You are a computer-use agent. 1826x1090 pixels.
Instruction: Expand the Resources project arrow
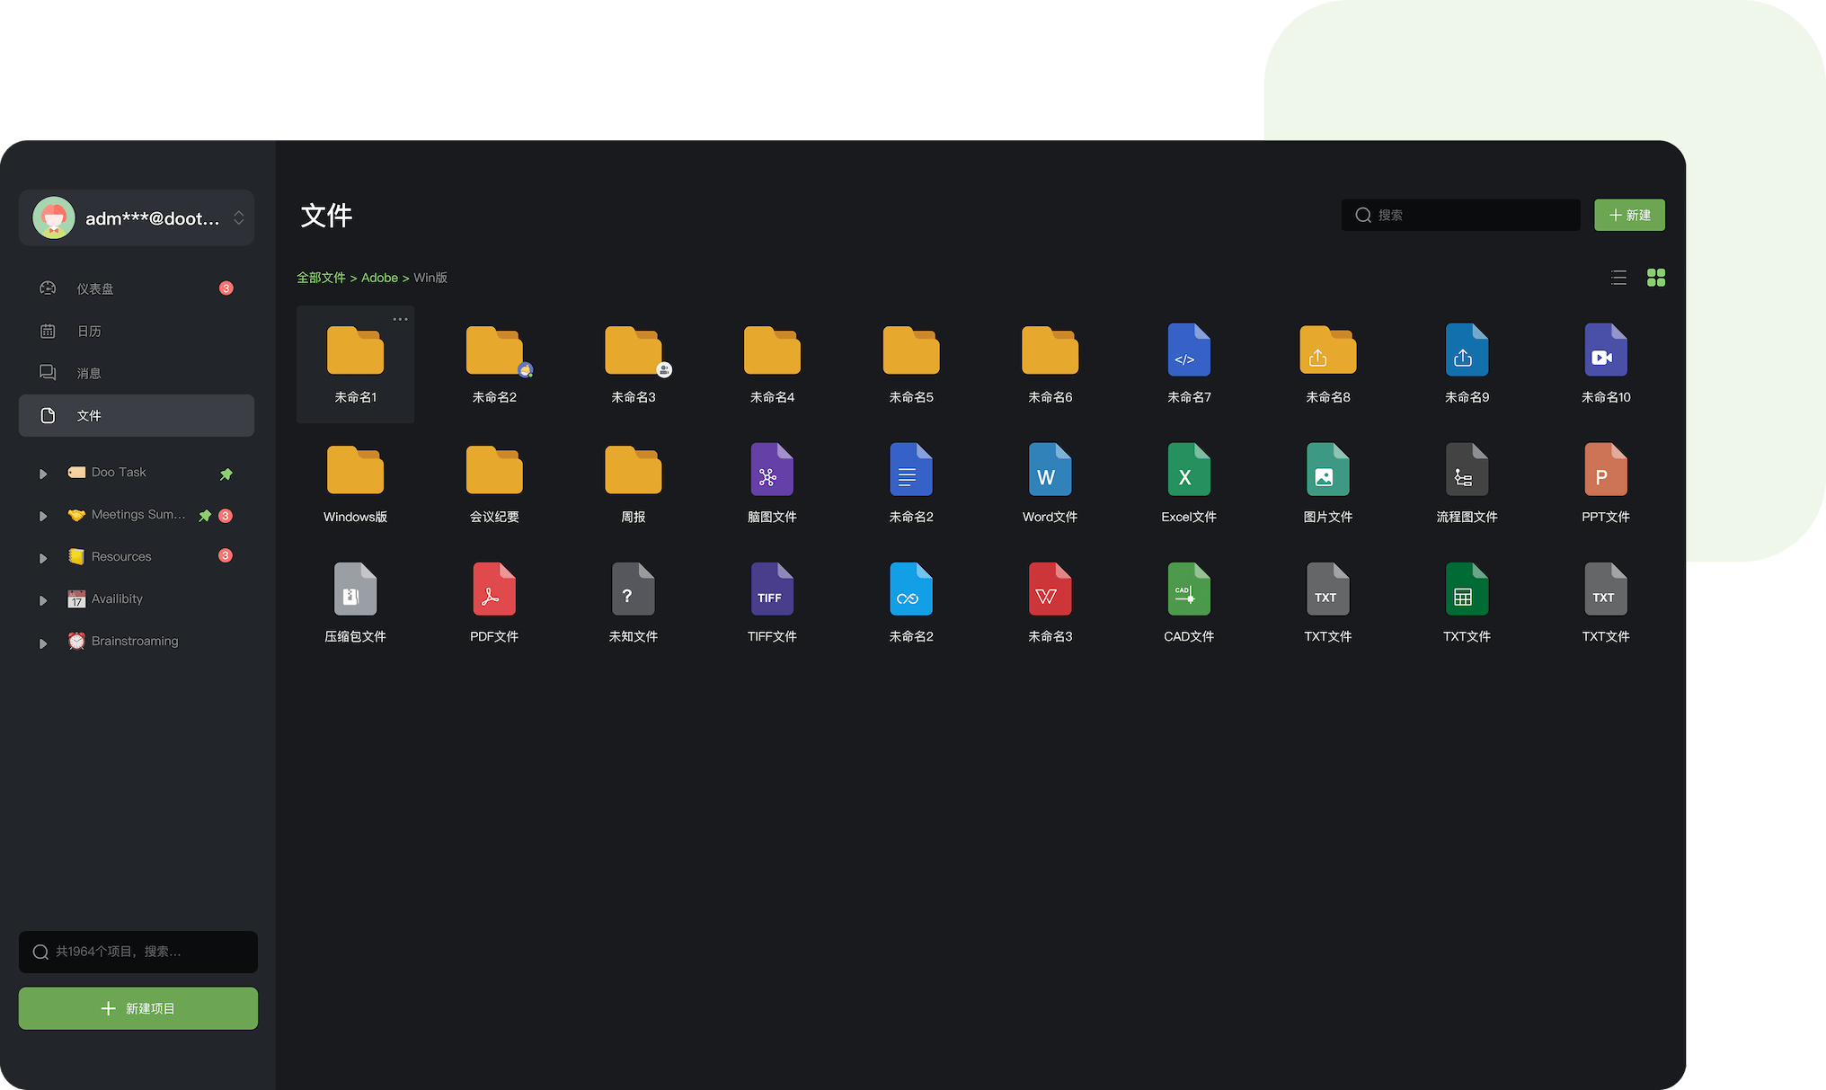pyautogui.click(x=42, y=558)
